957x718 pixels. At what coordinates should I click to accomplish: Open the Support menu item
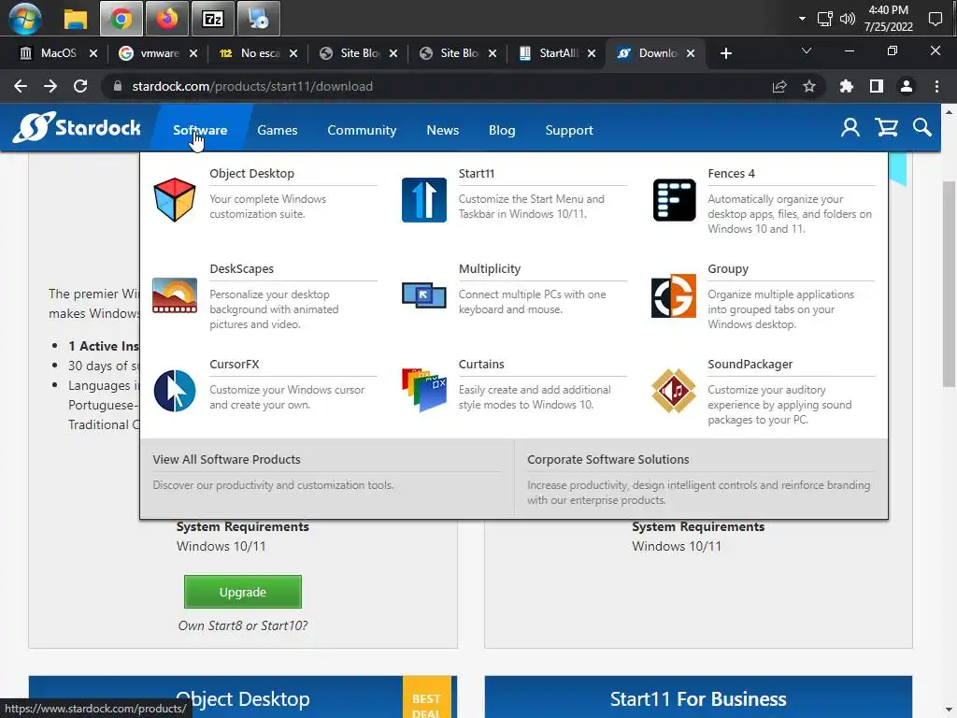coord(569,130)
